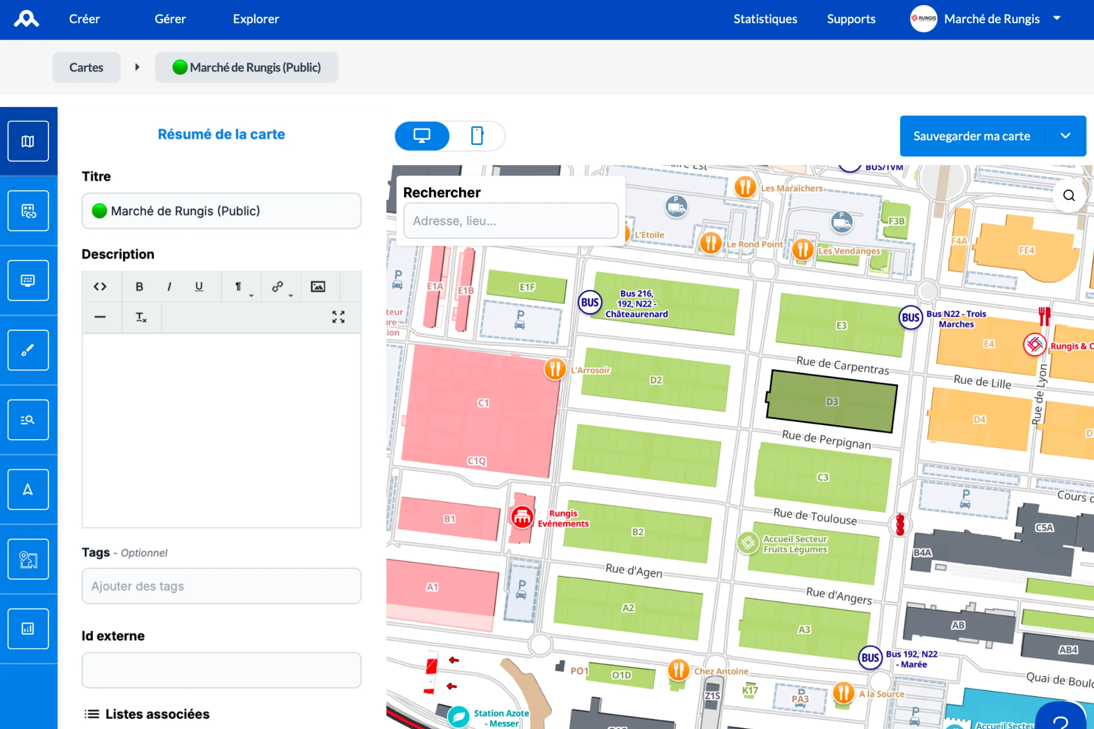Open the map summary sidebar icon
The width and height of the screenshot is (1094, 729).
point(28,141)
